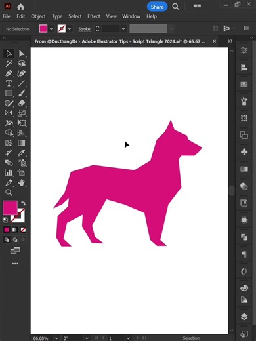The height and width of the screenshot is (341, 256).
Task: Select the Rectangle tool
Action: (x=9, y=93)
